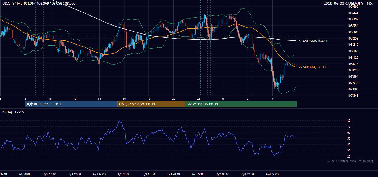The width and height of the screenshot is (378, 177).
Task: Click price axis value 107.981
Action: 353,76
